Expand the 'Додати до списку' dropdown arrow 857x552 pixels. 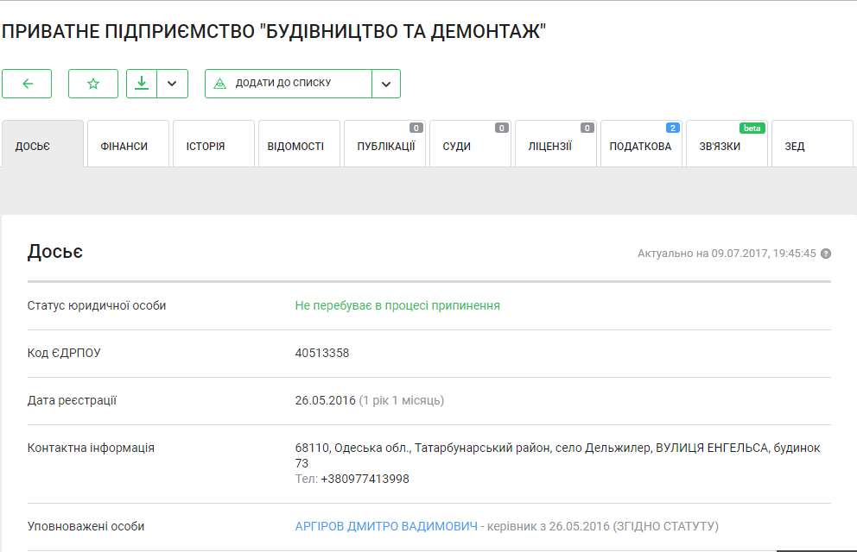pos(386,84)
